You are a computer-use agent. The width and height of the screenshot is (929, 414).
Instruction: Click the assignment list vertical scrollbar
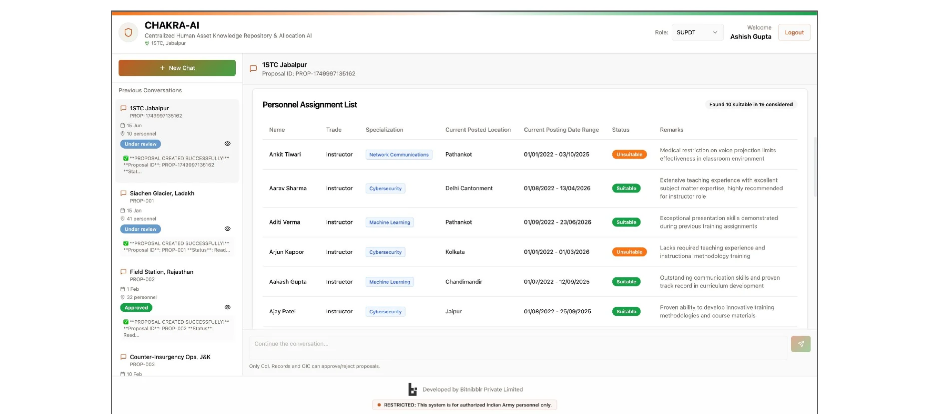coord(815,167)
